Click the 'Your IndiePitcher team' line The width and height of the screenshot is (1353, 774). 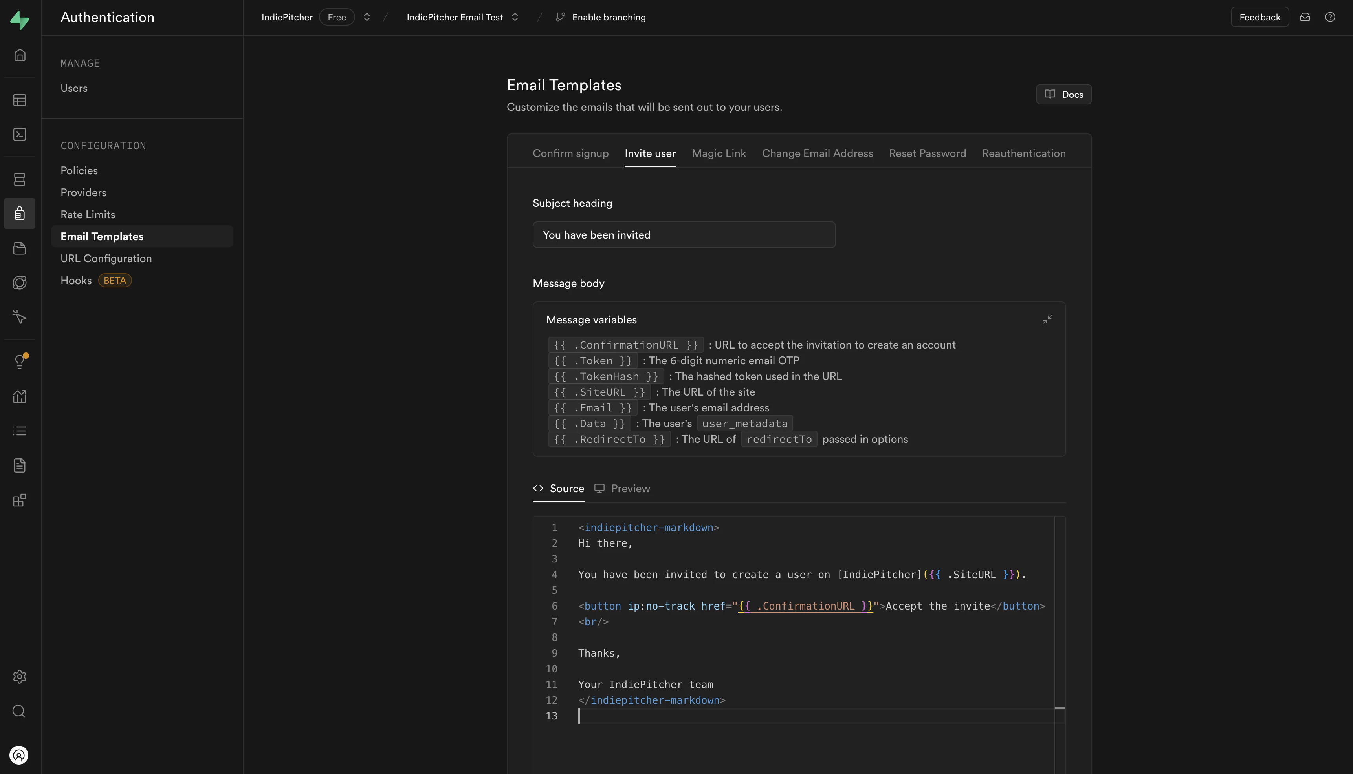pyautogui.click(x=645, y=684)
